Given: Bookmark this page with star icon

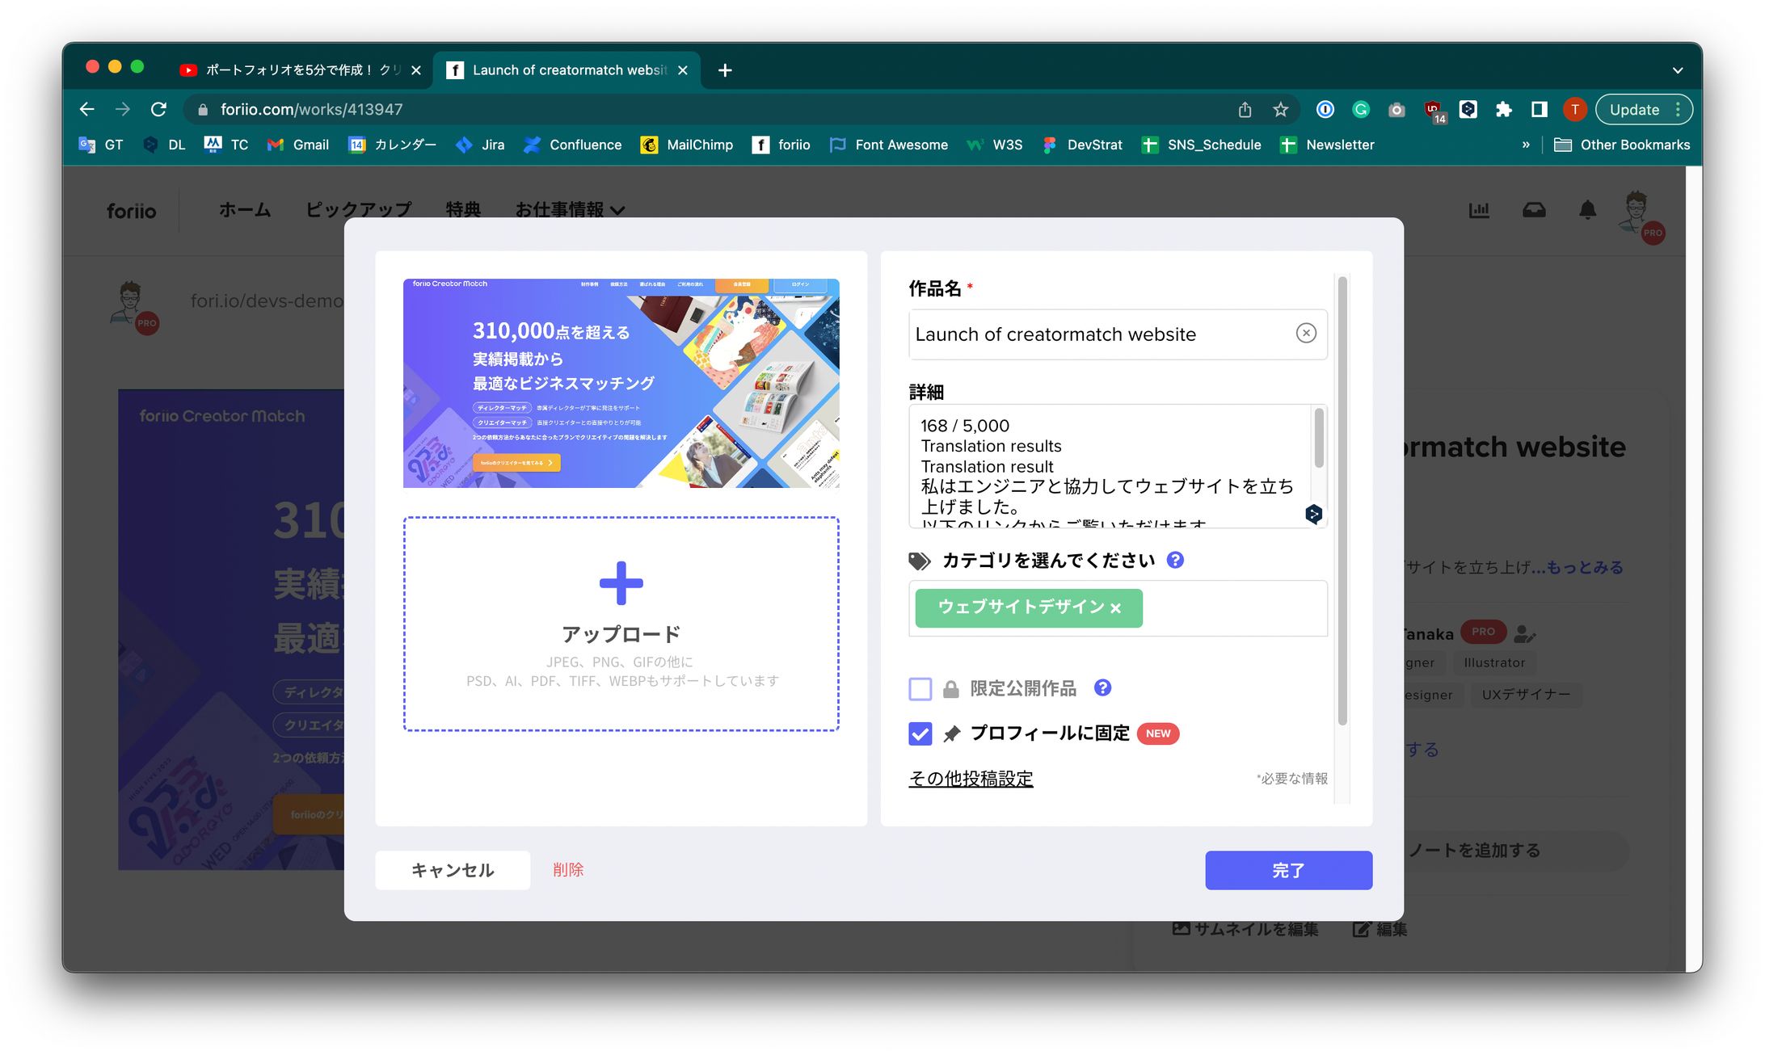Looking at the screenshot, I should [1280, 109].
